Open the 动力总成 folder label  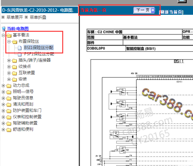pyautogui.click(x=21, y=85)
